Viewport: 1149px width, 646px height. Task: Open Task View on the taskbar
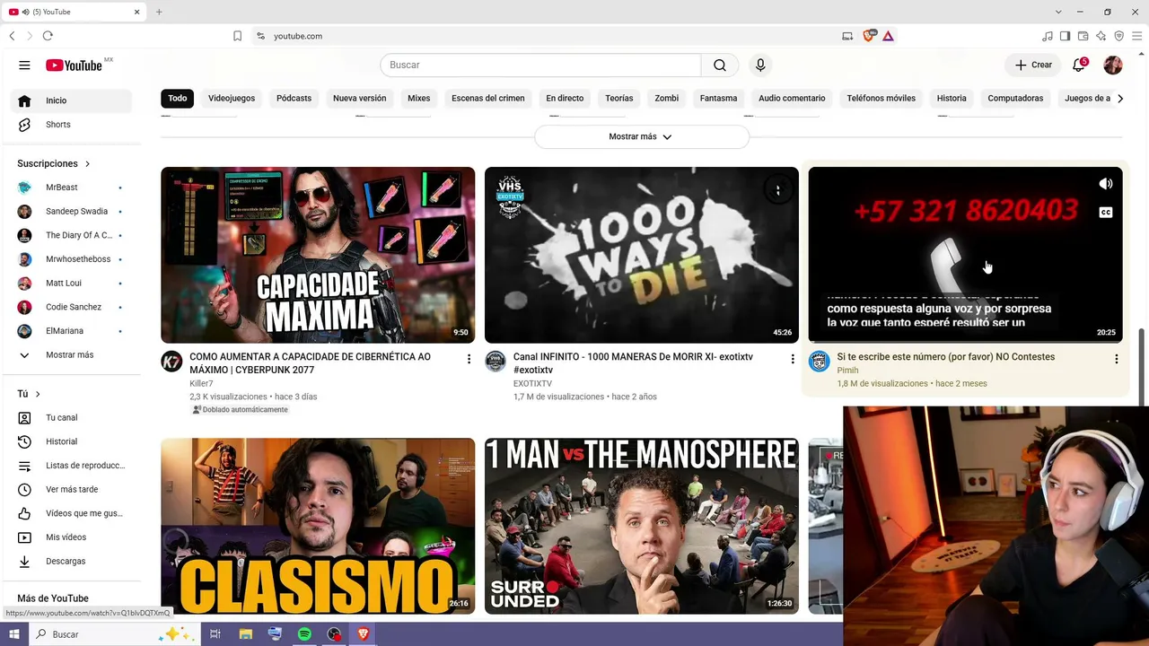(215, 634)
